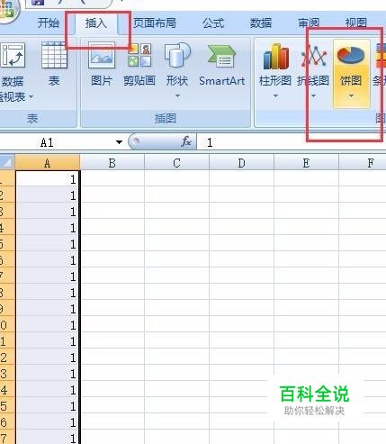Image resolution: width=386 pixels, height=444 pixels.
Task: Switch to the 开始 tab
Action: pos(49,23)
